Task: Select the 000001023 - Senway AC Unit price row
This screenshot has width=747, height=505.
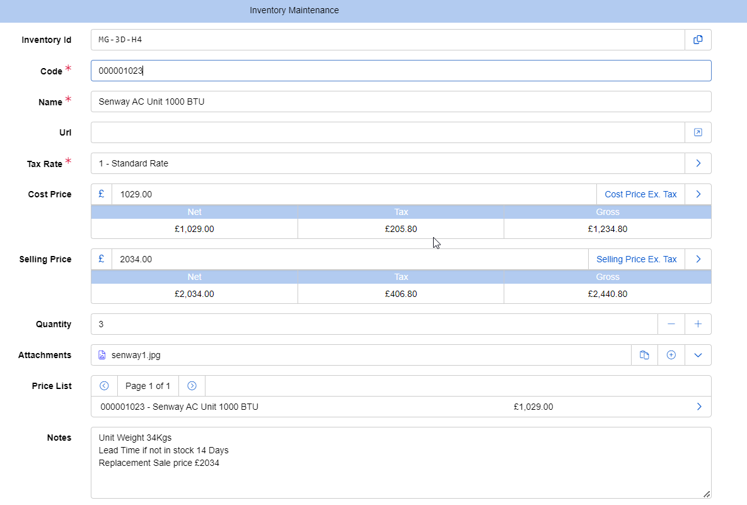Action: (401, 407)
